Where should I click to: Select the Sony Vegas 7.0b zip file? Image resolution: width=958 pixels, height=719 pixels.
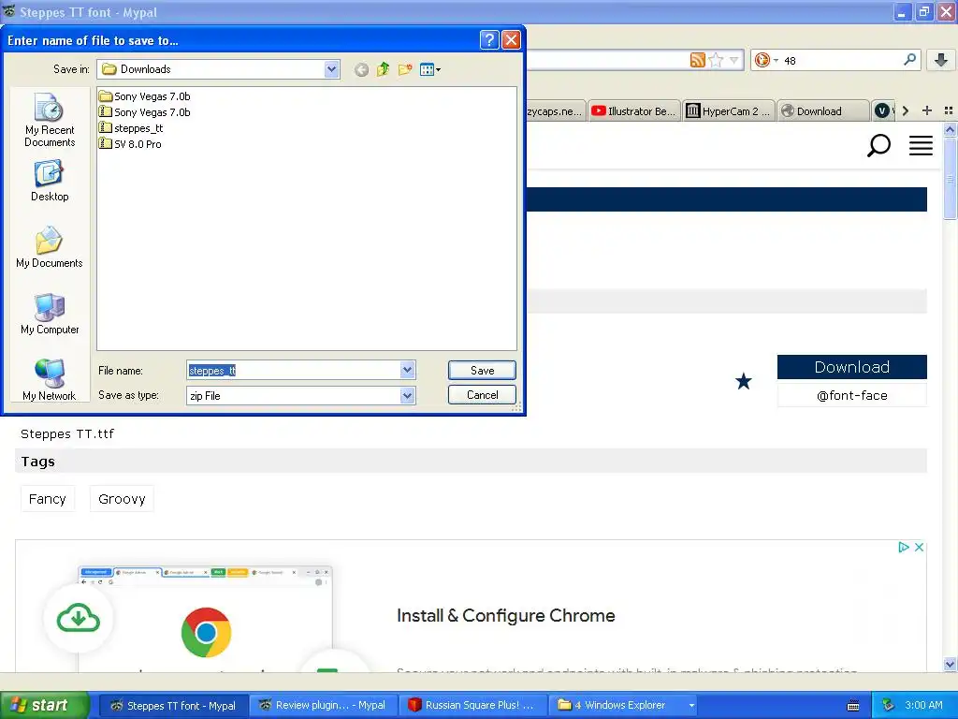[145, 112]
